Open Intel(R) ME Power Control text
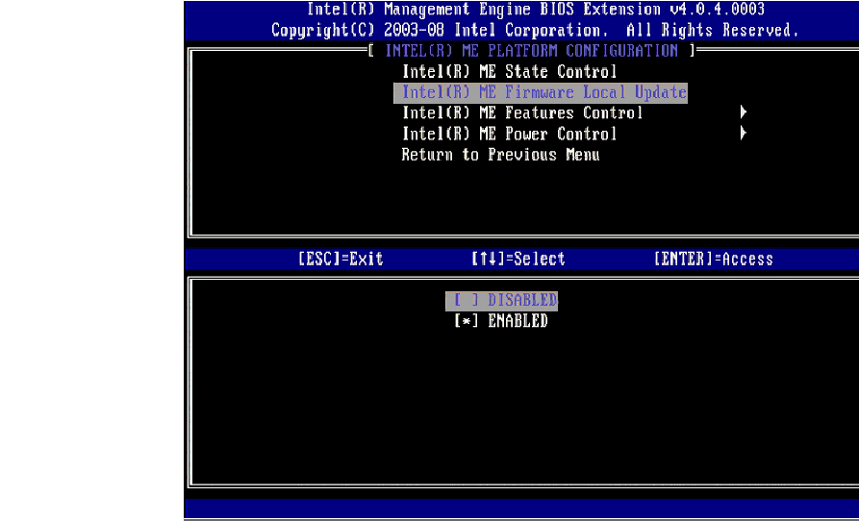The image size is (859, 521). (509, 135)
